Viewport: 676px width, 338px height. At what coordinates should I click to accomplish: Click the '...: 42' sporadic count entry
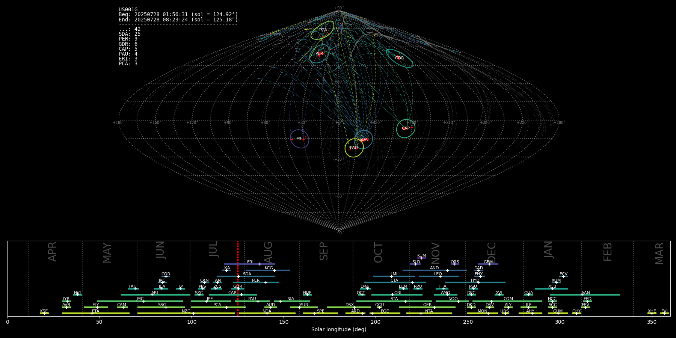tap(130, 29)
